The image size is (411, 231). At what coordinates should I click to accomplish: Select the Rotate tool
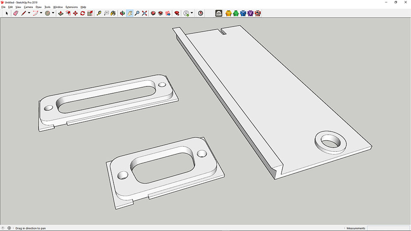click(x=83, y=13)
